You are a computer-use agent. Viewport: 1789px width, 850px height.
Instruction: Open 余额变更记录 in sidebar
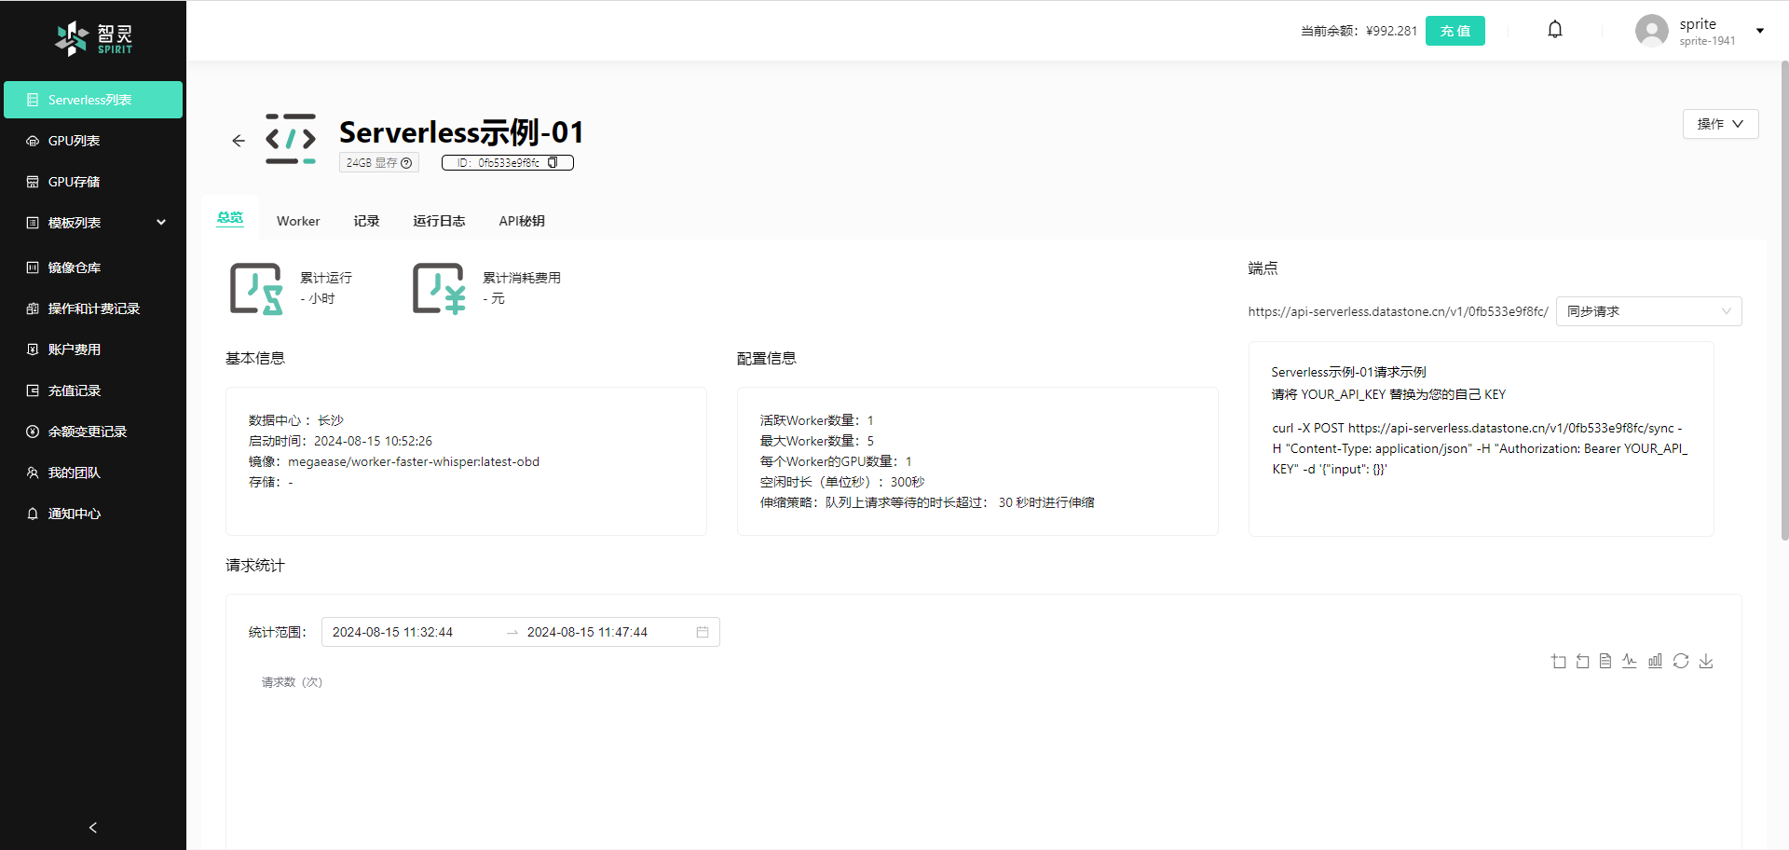(93, 432)
